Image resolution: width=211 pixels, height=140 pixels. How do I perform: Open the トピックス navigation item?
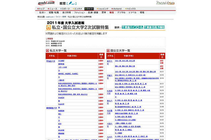pos(131,9)
